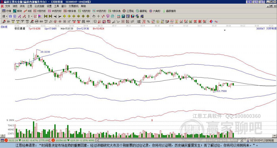
Task: Select the triangle ruler drawing tool
Action: point(51,22)
